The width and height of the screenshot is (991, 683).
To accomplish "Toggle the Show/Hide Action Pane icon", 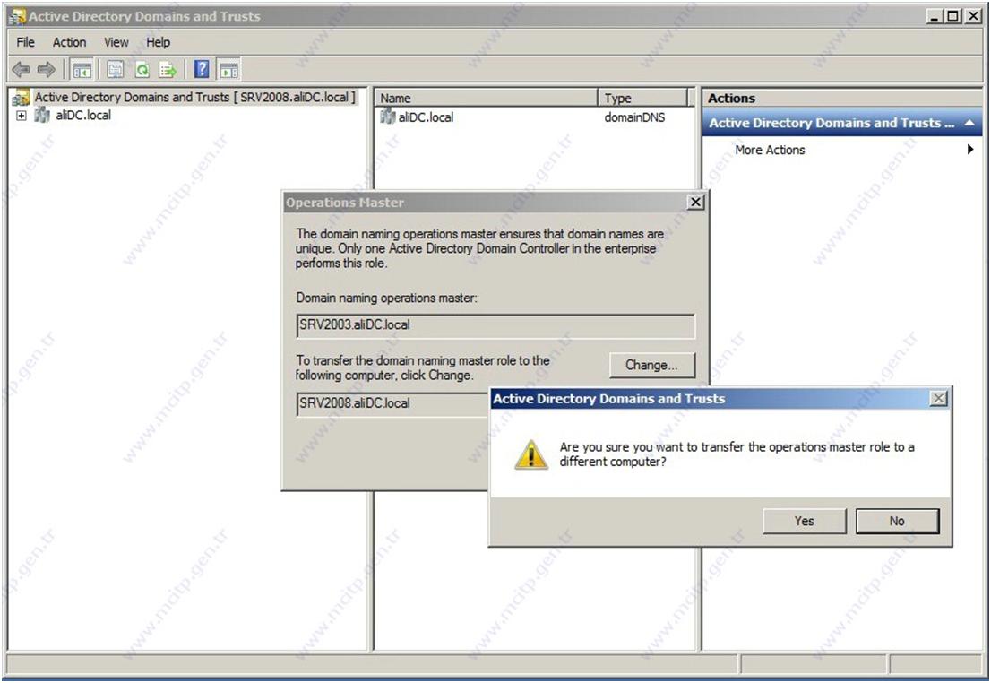I will [x=228, y=70].
